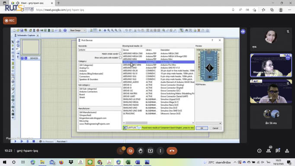Click the schematic overview thumbnail

pyautogui.click(x=30, y=47)
